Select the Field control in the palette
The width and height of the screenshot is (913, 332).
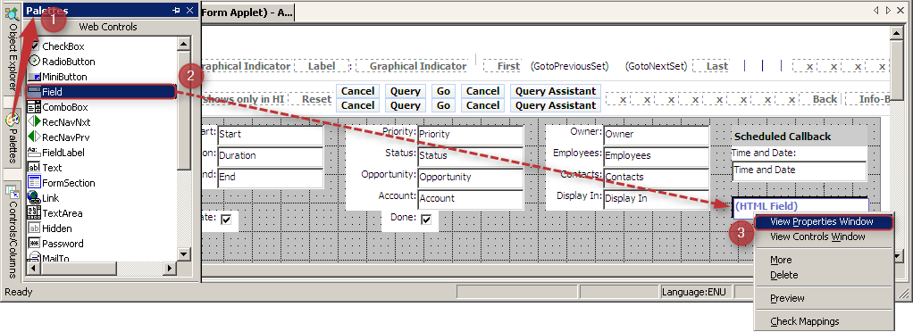pos(100,92)
